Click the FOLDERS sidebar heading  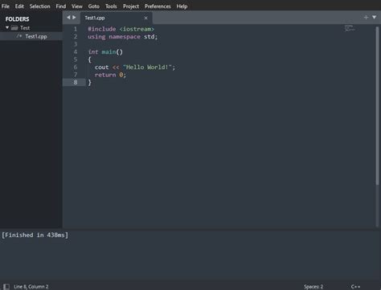click(x=17, y=19)
